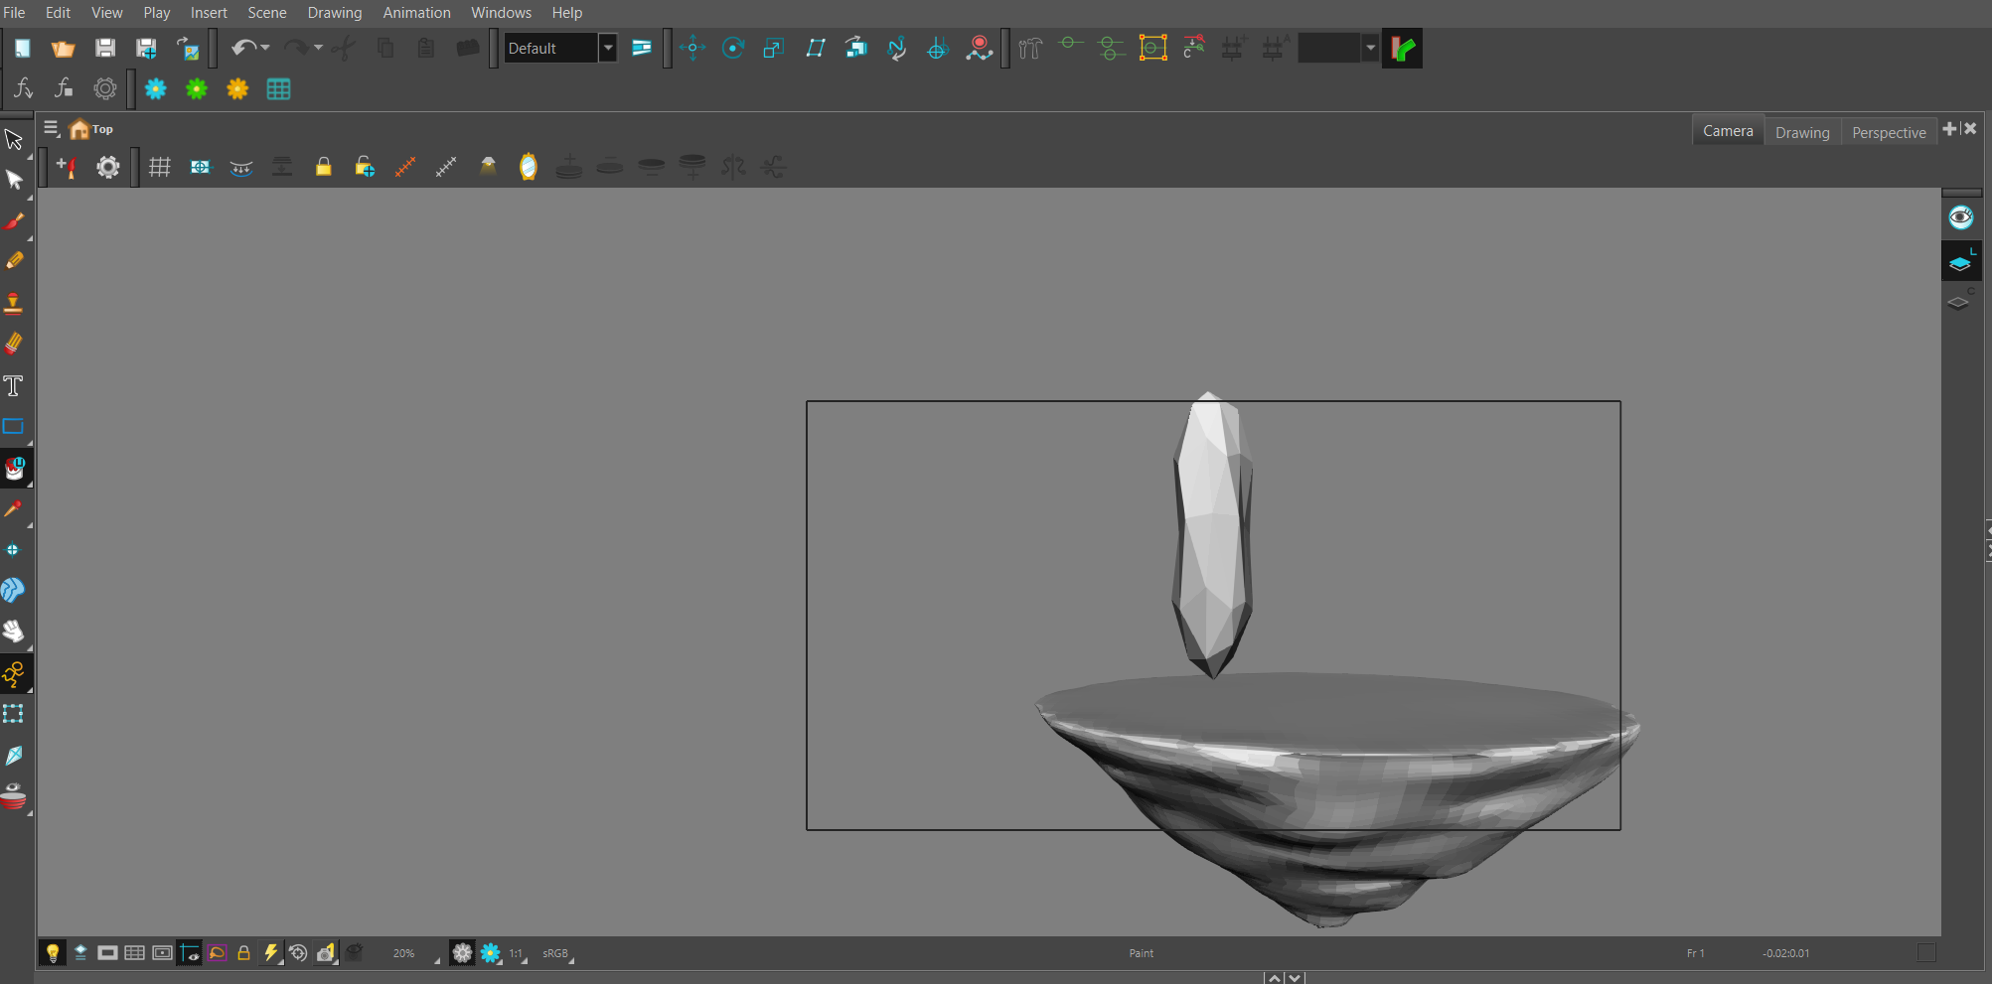Click the Scale tool in top toolbar
Image resolution: width=1992 pixels, height=984 pixels.
pyautogui.click(x=774, y=48)
